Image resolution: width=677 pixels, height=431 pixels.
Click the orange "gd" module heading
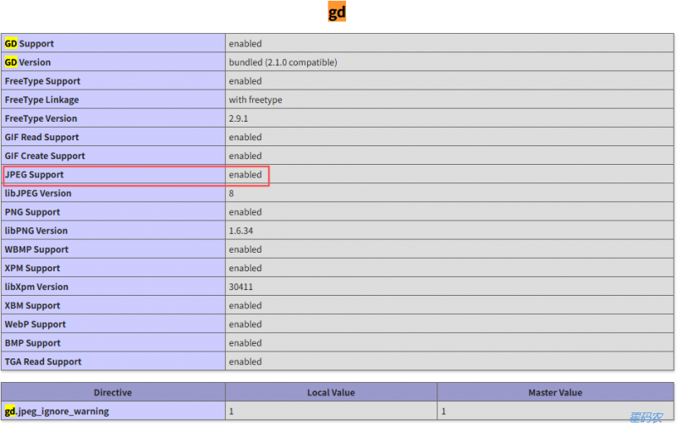[337, 13]
